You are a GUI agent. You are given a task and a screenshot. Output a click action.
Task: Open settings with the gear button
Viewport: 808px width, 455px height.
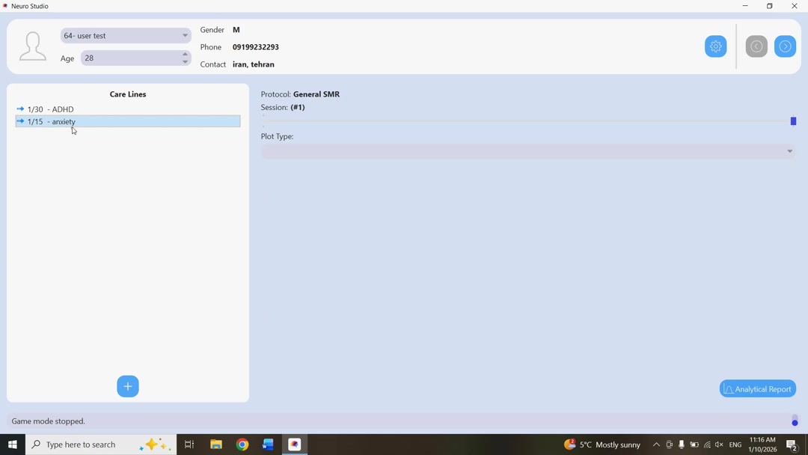coord(715,46)
